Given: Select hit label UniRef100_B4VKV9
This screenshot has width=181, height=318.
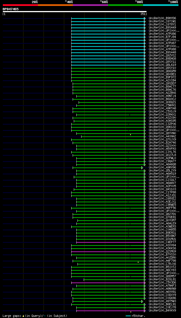Looking at the screenshot, I should click(162, 310).
